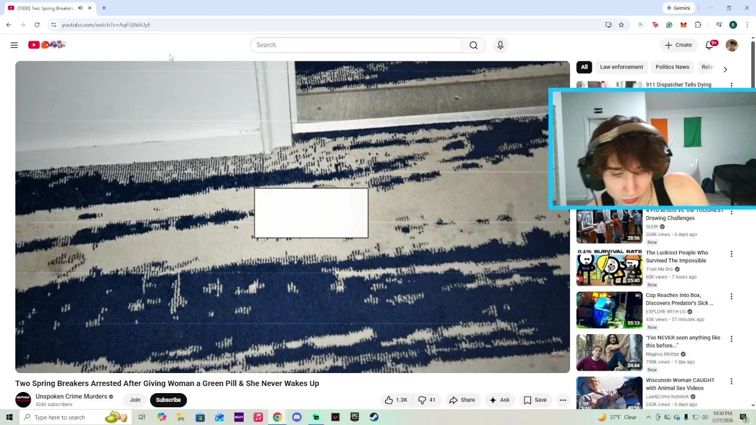Screen dimensions: 756x425
Task: Reload the page with refresh button
Action: click(x=37, y=25)
